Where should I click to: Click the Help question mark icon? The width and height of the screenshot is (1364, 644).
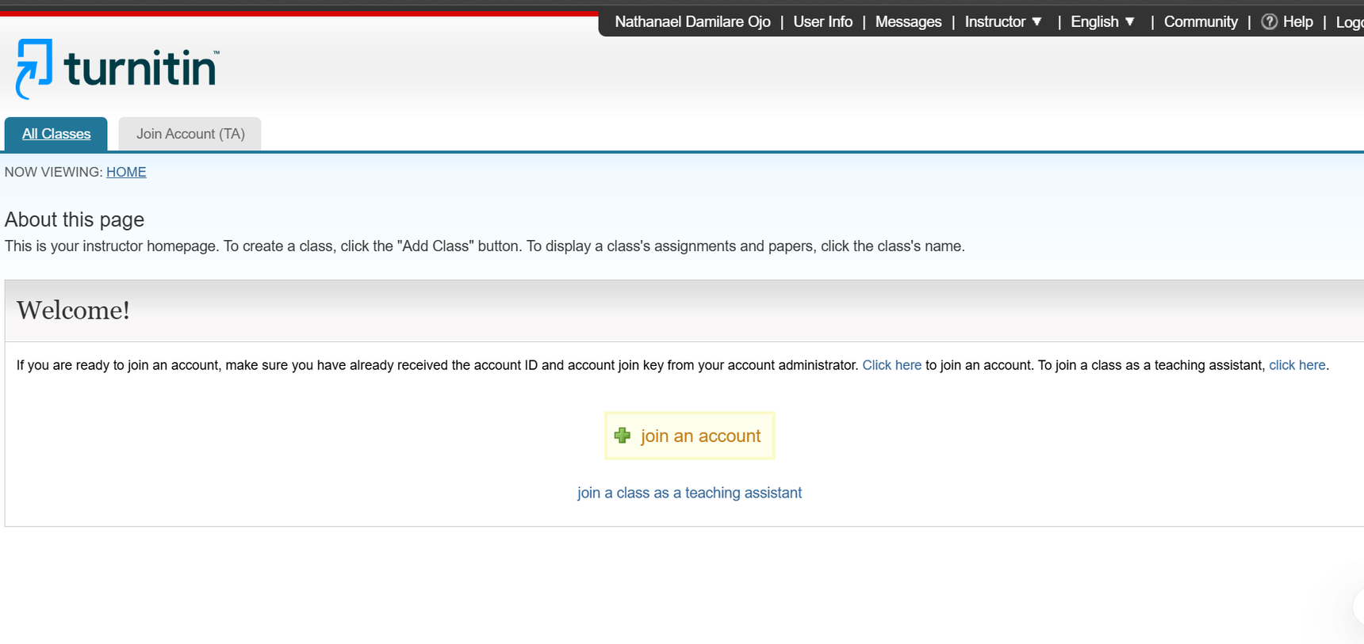[1269, 22]
